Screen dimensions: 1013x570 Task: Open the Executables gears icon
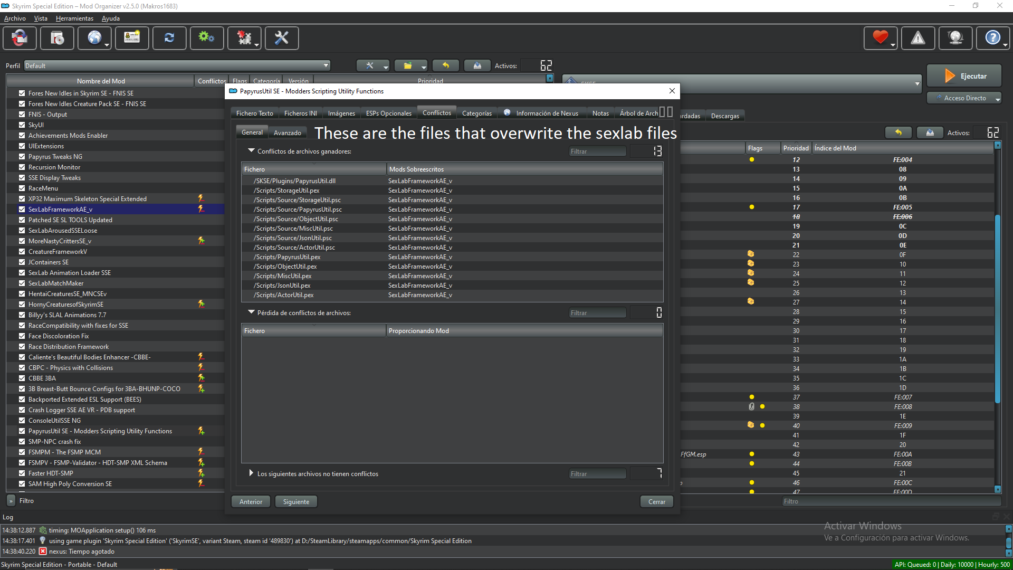tap(207, 38)
